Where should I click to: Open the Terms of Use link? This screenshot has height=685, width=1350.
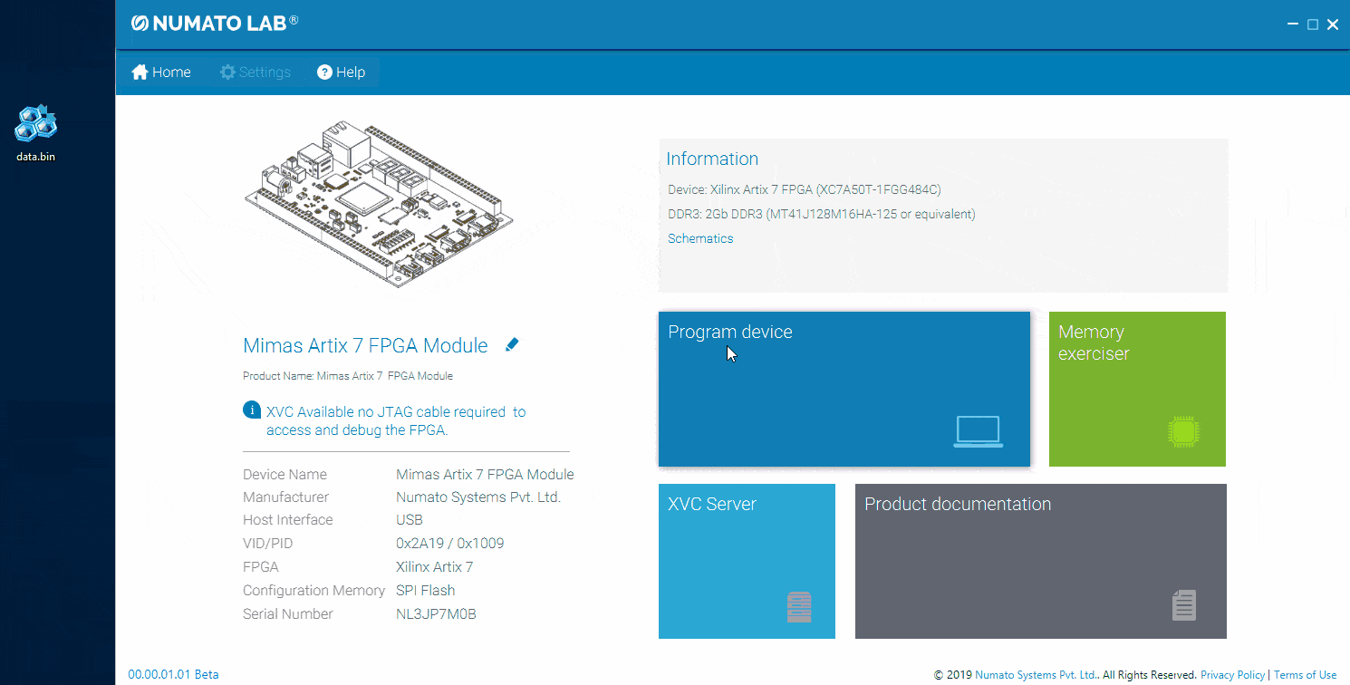pos(1305,675)
